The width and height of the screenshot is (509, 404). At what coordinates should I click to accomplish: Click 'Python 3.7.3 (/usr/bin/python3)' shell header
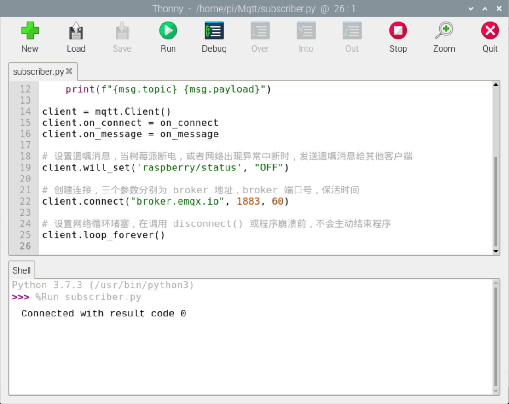tap(103, 285)
